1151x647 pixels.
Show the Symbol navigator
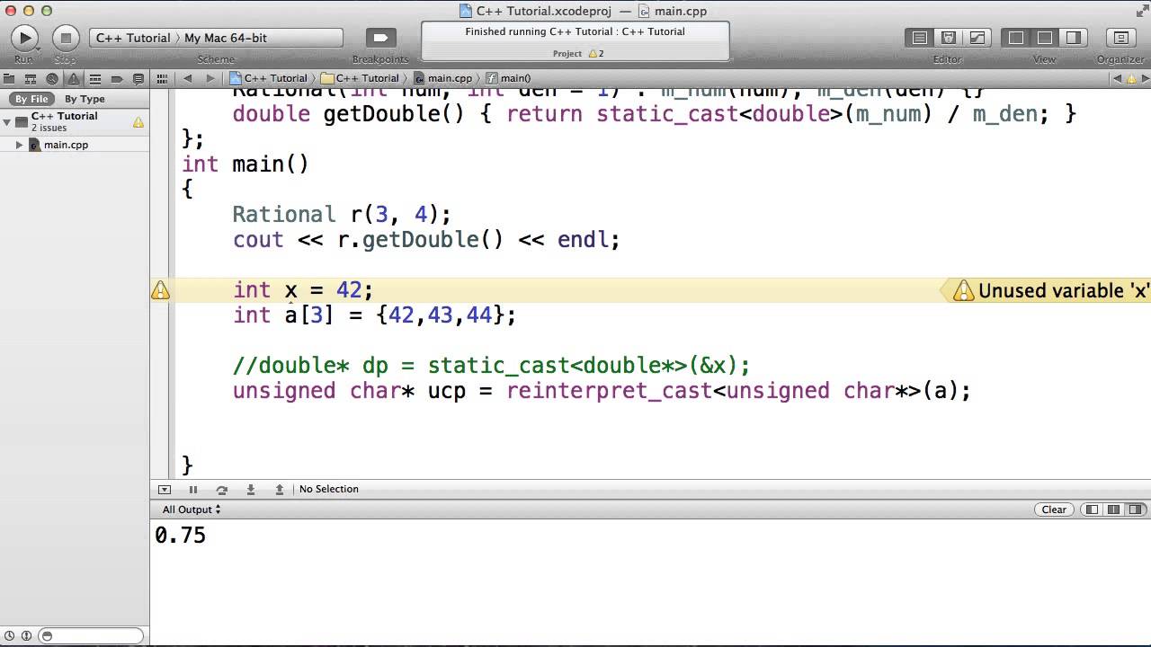pyautogui.click(x=31, y=78)
